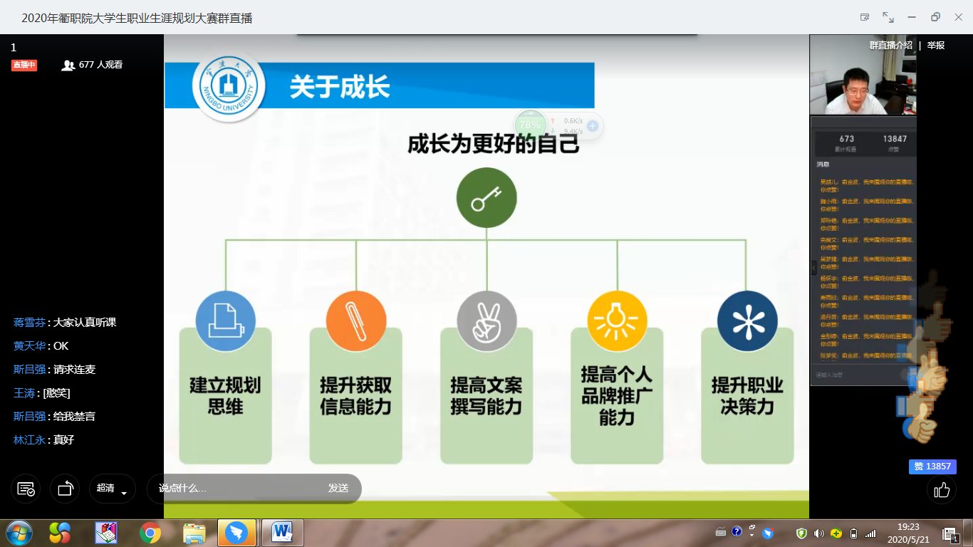
Task: Click the round plus button beside 78% indicator
Action: click(592, 126)
